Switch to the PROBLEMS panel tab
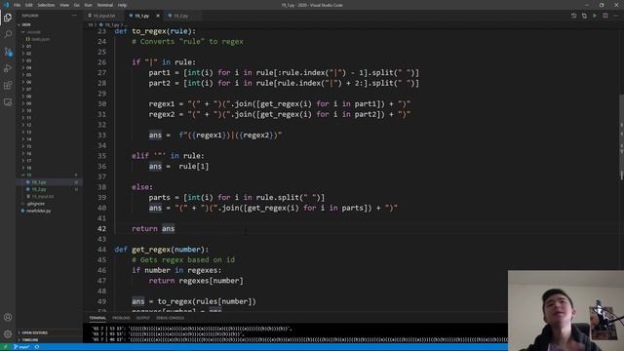The width and height of the screenshot is (624, 351). click(x=121, y=318)
